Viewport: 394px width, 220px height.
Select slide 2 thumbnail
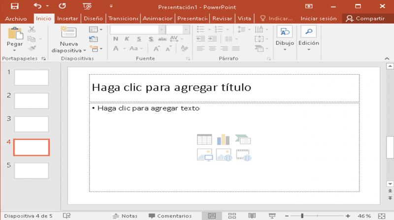pos(32,100)
